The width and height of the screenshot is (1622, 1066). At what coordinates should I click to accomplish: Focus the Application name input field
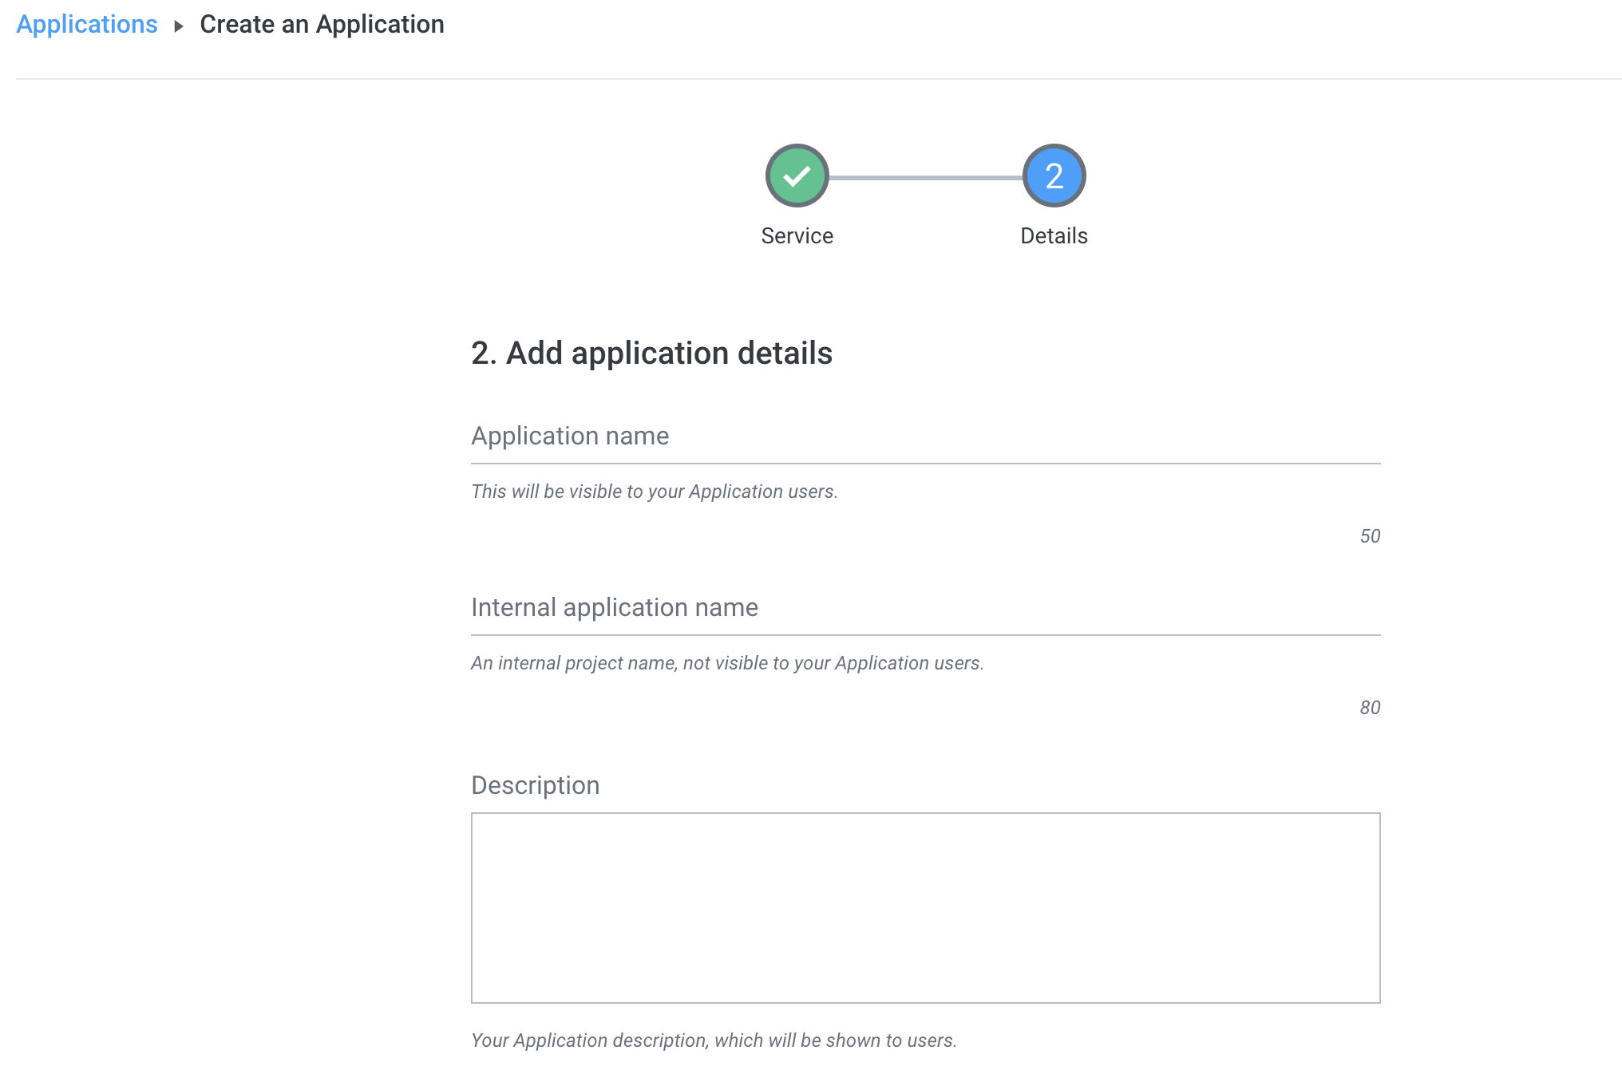pyautogui.click(x=925, y=436)
